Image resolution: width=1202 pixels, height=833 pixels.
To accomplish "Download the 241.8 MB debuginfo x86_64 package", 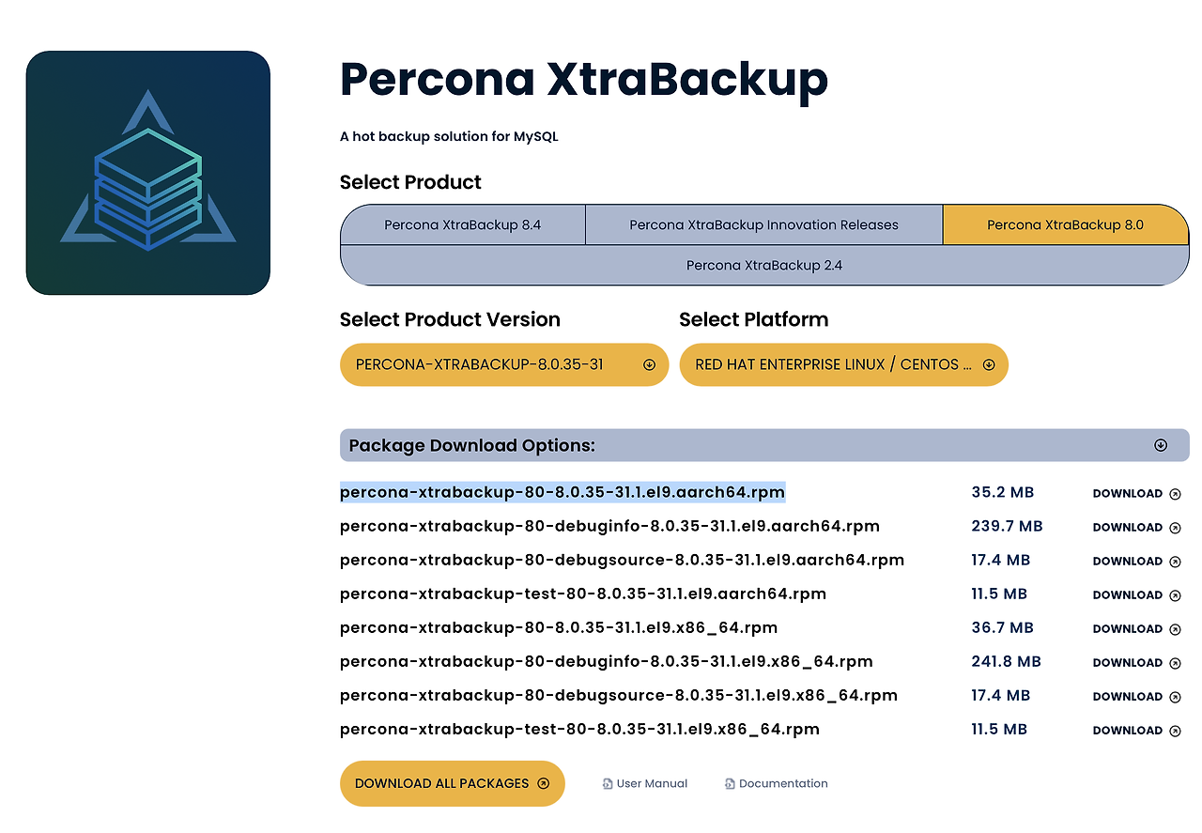I will pyautogui.click(x=1136, y=662).
